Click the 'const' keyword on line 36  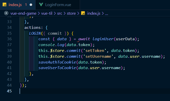pos(44,39)
